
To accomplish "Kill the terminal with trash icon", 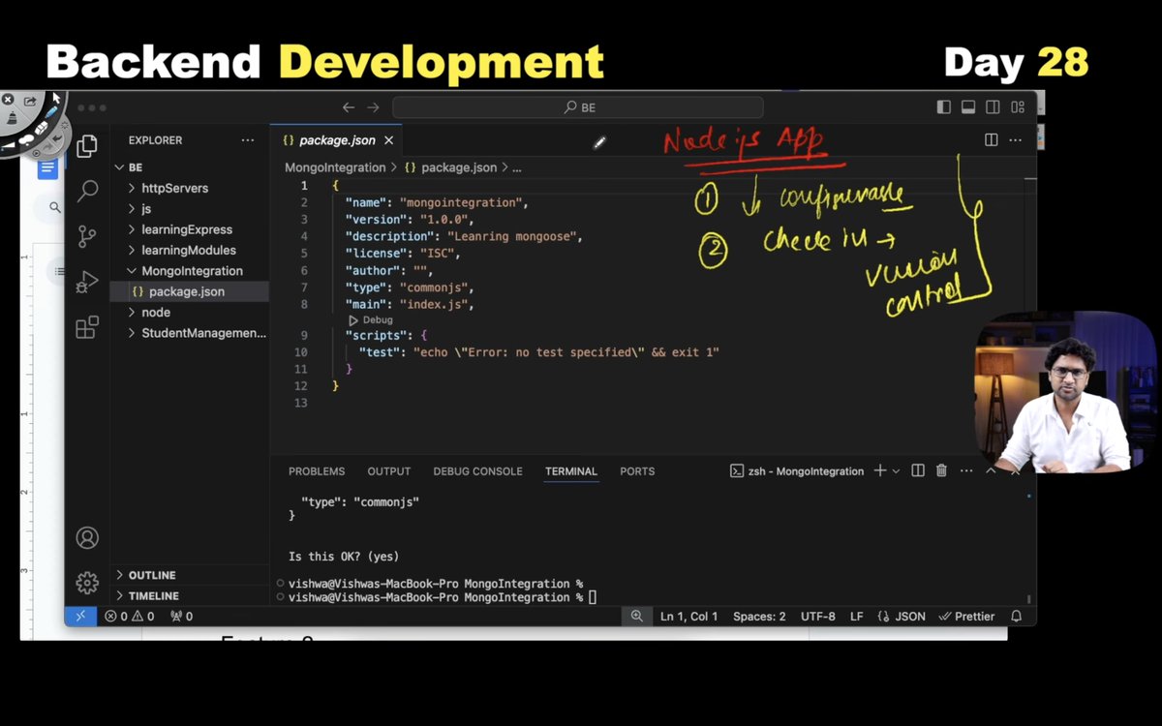I will [941, 470].
